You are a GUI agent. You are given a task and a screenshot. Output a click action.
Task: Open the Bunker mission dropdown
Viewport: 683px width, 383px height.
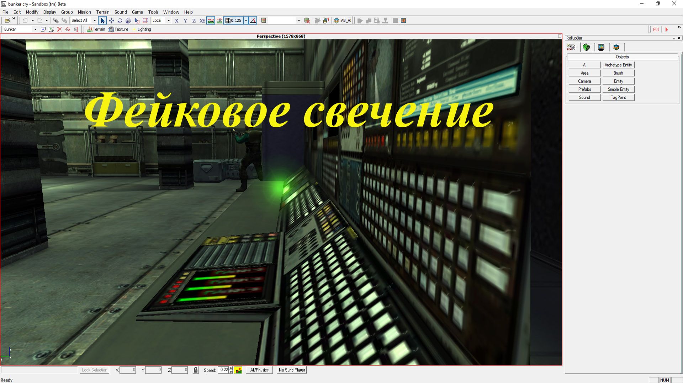point(35,29)
